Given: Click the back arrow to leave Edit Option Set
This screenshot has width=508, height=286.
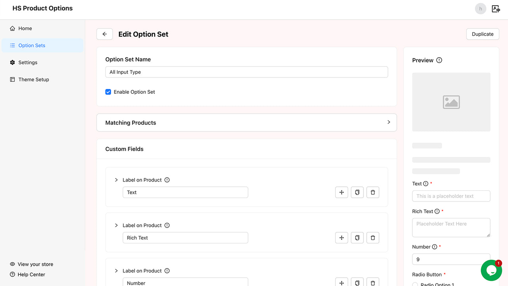Looking at the screenshot, I should 104,34.
